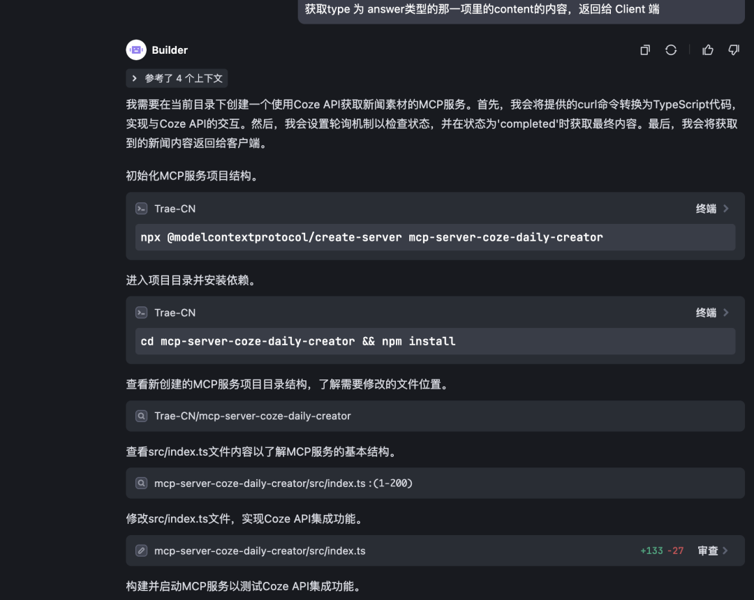The height and width of the screenshot is (600, 754).
Task: Open 终端 for the cd and npm install command
Action: coord(712,313)
